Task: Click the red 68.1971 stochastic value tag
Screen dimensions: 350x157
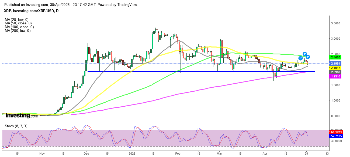Action: click(x=337, y=132)
